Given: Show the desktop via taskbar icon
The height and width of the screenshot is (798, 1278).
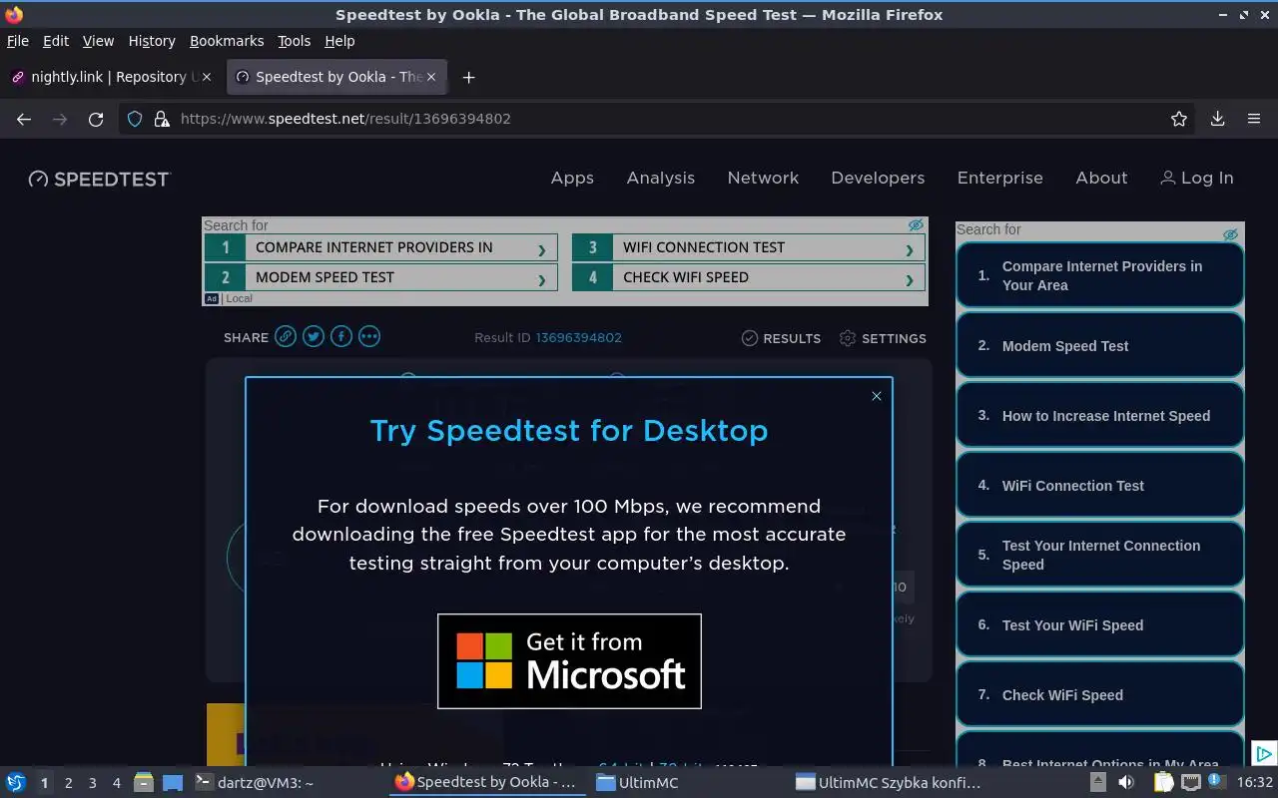Looking at the screenshot, I should tap(173, 783).
